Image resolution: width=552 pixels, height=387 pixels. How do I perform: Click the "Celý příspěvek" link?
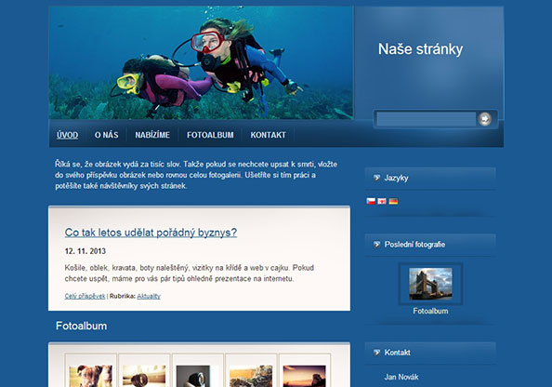tap(85, 296)
